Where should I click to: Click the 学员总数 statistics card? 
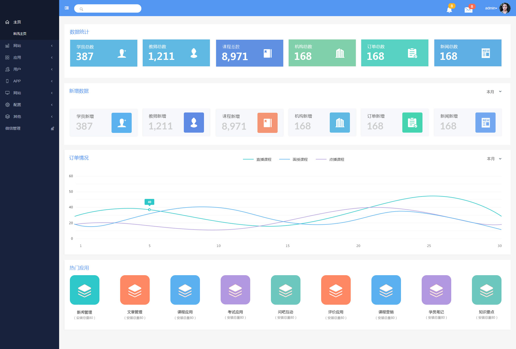103,53
